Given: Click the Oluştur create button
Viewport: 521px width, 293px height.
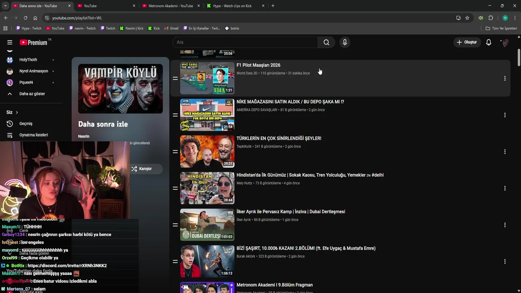Looking at the screenshot, I should click(x=466, y=42).
